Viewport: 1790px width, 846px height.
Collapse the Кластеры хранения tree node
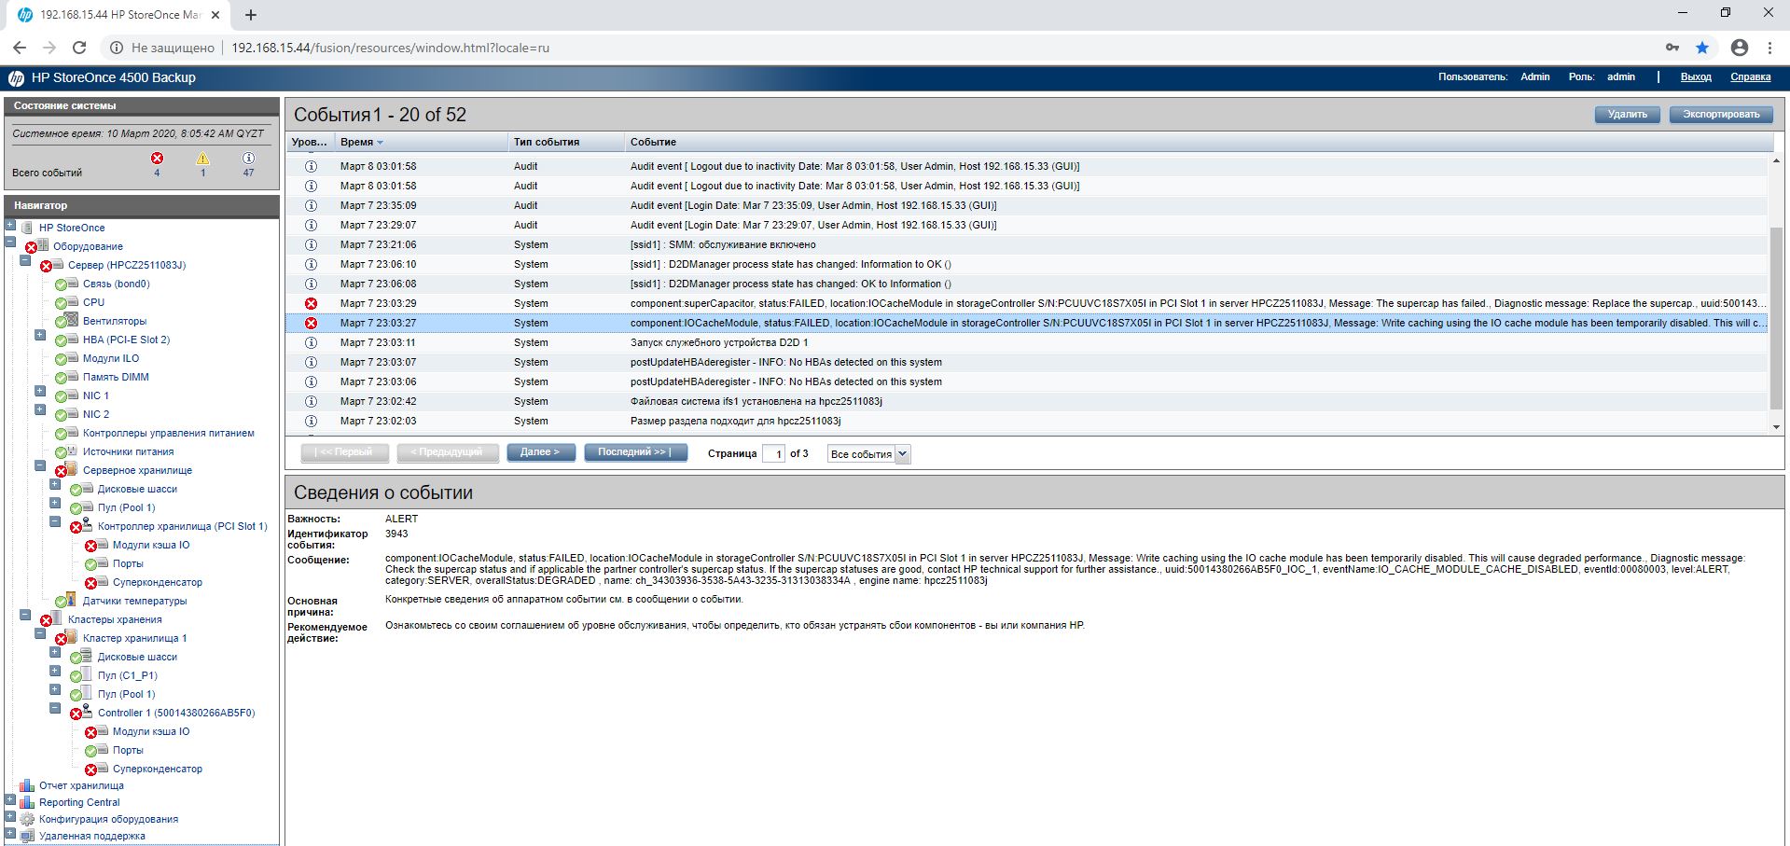(x=25, y=616)
